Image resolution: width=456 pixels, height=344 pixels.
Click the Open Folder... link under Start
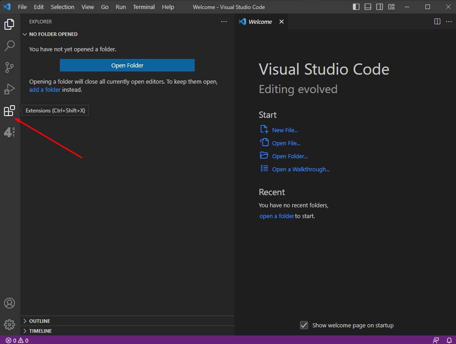point(290,156)
